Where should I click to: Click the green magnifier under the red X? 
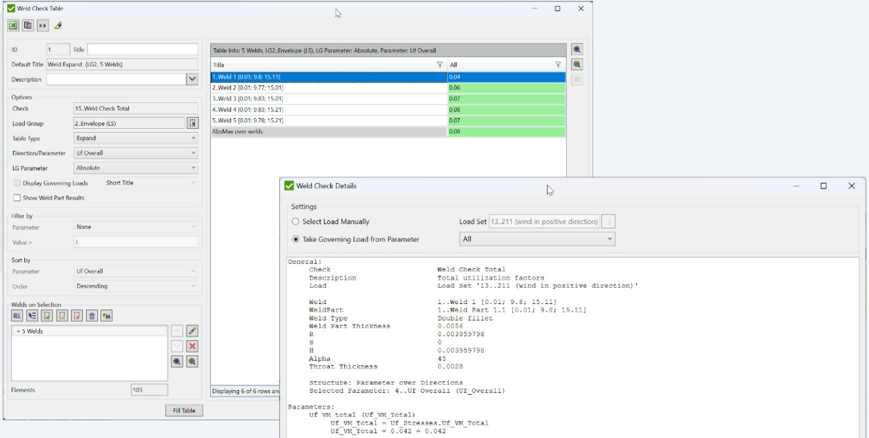pos(192,362)
